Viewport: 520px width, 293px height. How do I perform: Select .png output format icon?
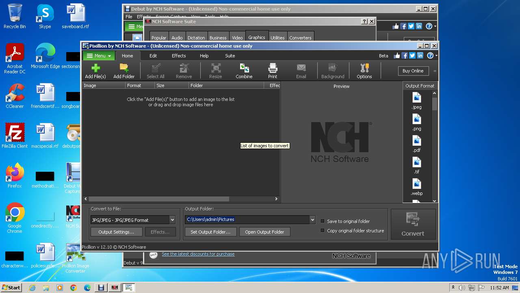pyautogui.click(x=416, y=122)
